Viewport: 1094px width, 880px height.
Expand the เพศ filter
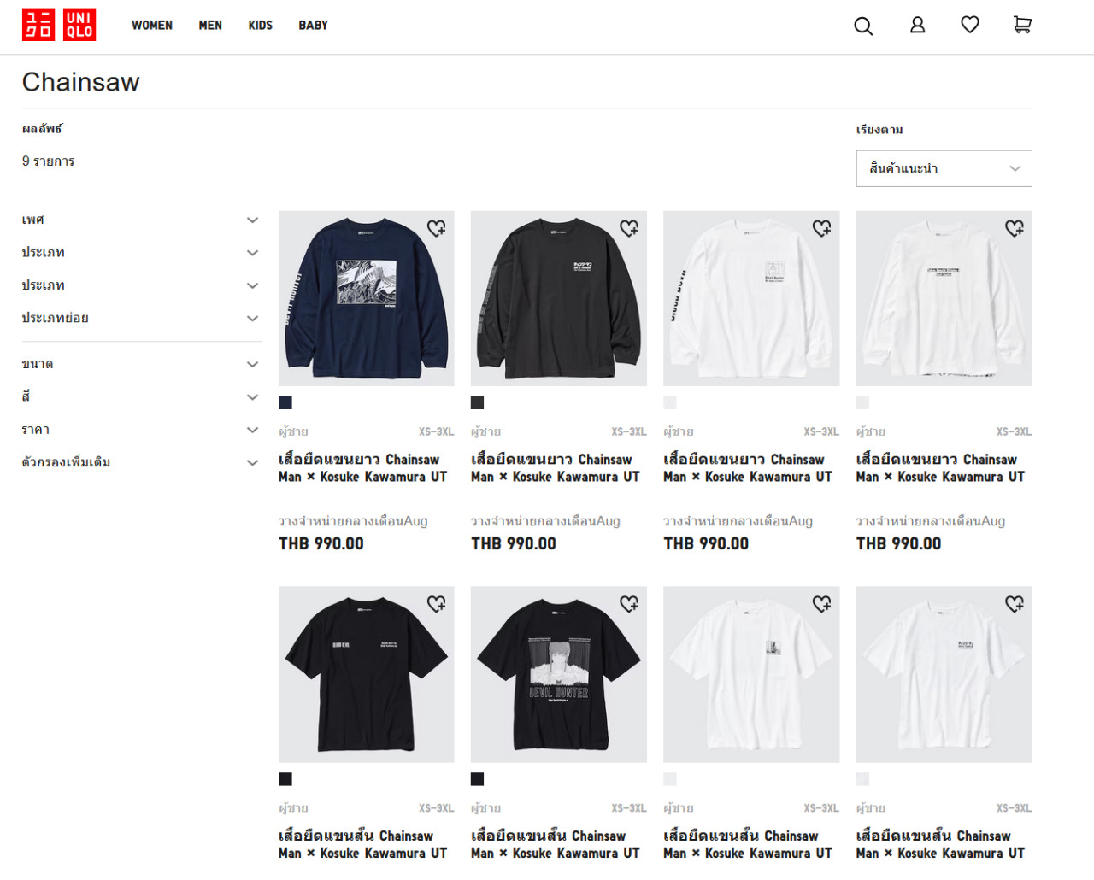[x=141, y=220]
